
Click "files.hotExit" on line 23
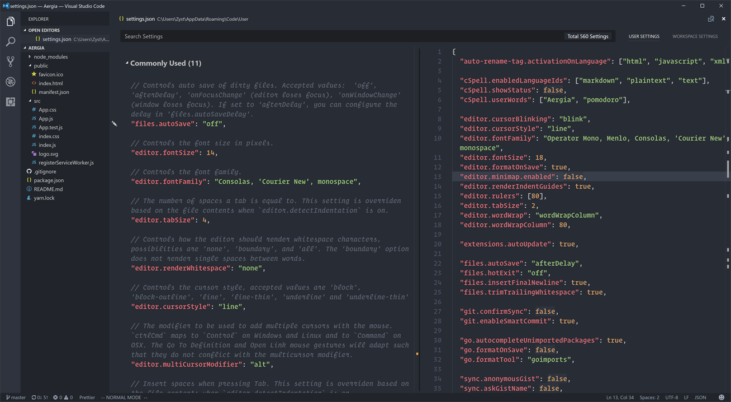point(490,273)
